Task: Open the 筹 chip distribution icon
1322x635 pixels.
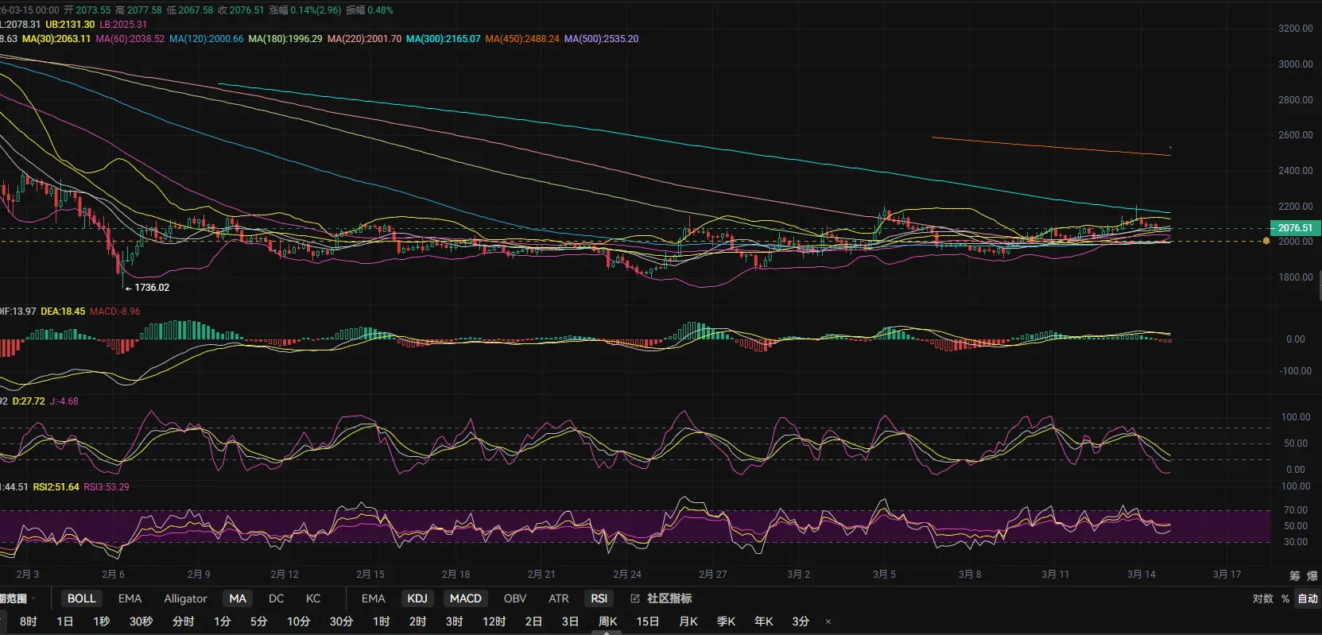Action: coord(1295,575)
